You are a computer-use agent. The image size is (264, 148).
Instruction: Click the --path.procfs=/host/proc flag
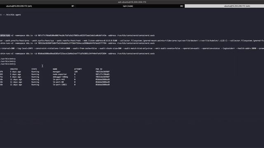coord(16,41)
